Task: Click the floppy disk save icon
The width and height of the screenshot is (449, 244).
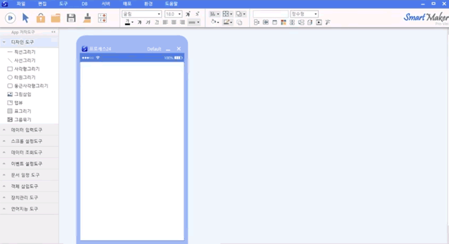Action: coord(71,18)
